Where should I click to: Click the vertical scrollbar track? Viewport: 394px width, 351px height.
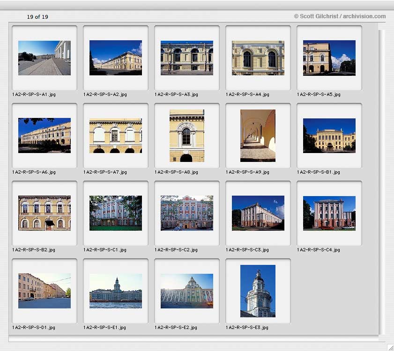tap(382, 182)
